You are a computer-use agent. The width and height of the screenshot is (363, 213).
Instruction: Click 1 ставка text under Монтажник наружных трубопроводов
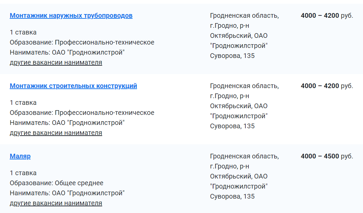[x=23, y=32]
